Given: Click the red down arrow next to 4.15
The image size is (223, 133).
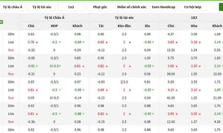Looking at the screenshot, I should [x=177, y=90].
